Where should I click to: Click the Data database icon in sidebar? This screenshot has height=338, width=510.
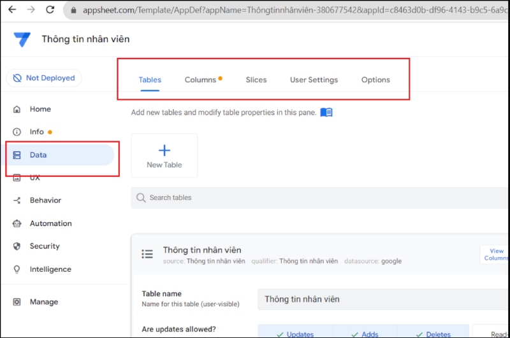(x=17, y=155)
